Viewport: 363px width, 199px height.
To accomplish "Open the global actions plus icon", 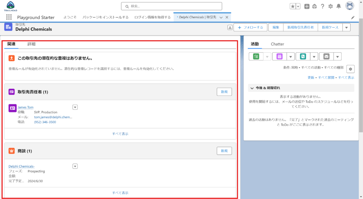I will pyautogui.click(x=307, y=6).
